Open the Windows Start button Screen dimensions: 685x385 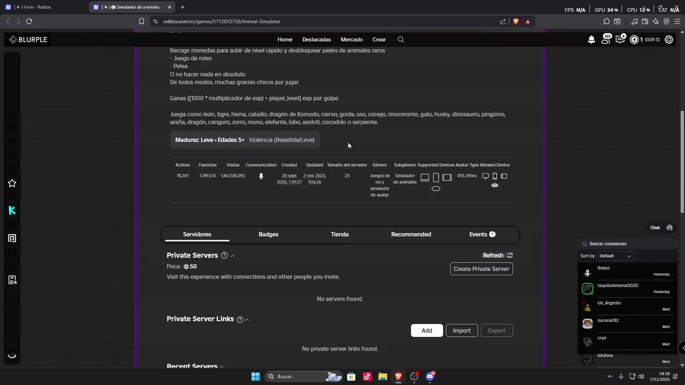[x=256, y=376]
